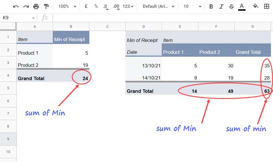The image size is (273, 162).
Task: Decrease decimal places
Action: coord(106,7)
